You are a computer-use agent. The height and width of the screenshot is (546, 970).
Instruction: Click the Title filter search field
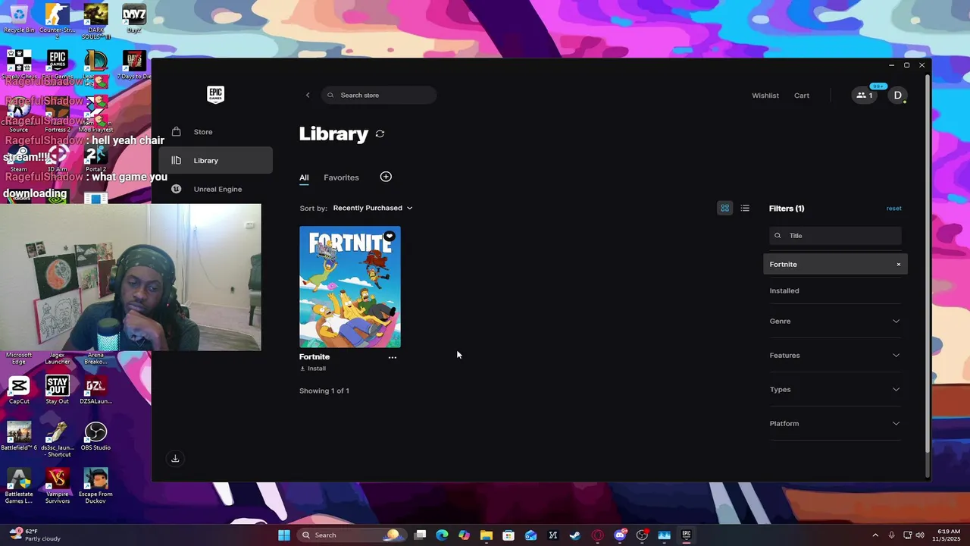tap(835, 236)
